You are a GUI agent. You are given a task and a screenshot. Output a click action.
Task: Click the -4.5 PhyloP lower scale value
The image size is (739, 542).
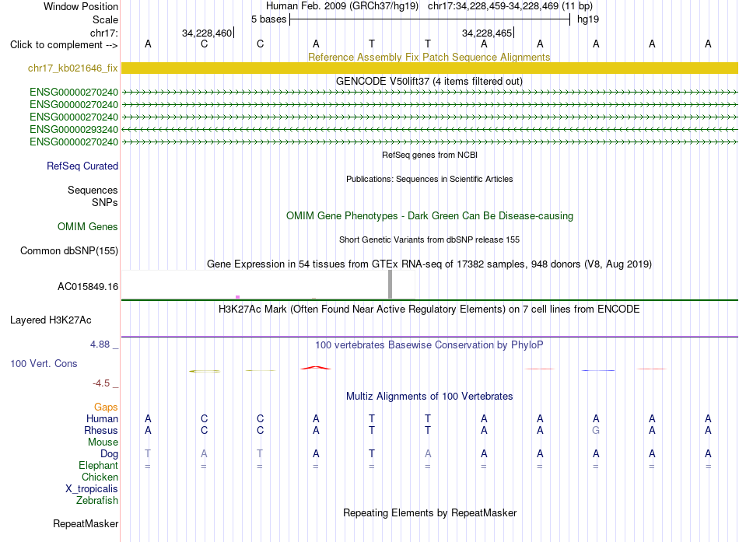[101, 383]
